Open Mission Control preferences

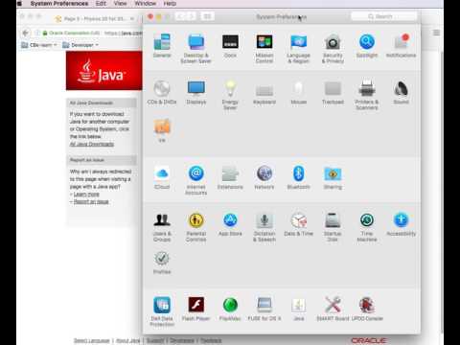[x=264, y=49]
